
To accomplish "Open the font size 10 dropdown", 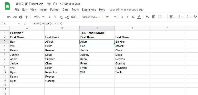I will pyautogui.click(x=111, y=17).
